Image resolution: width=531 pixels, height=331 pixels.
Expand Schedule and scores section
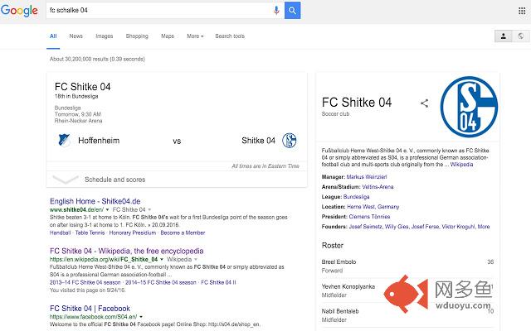[114, 179]
